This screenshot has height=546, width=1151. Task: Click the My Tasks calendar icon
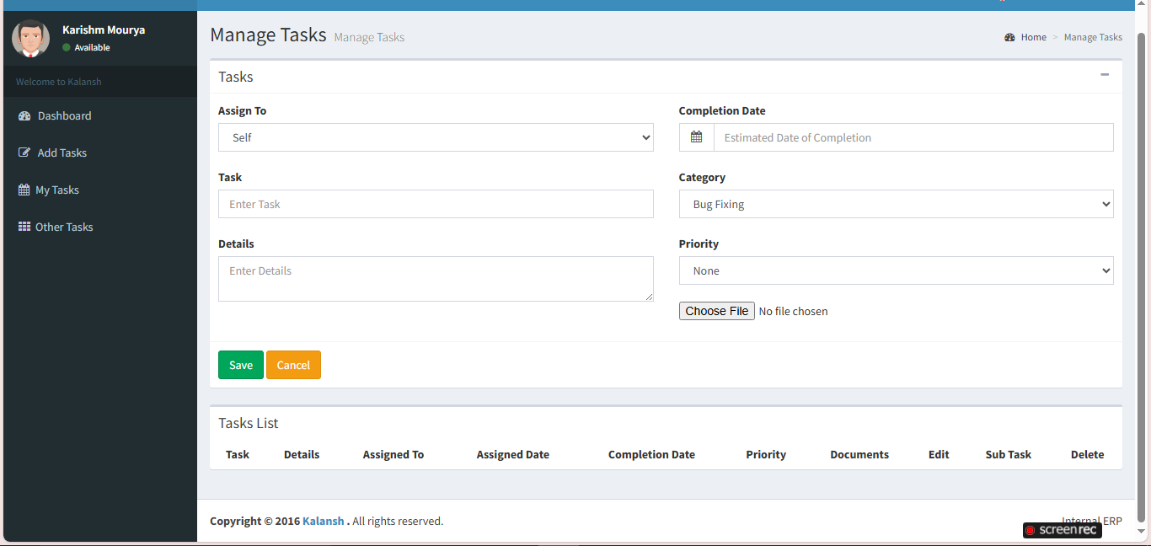[24, 190]
